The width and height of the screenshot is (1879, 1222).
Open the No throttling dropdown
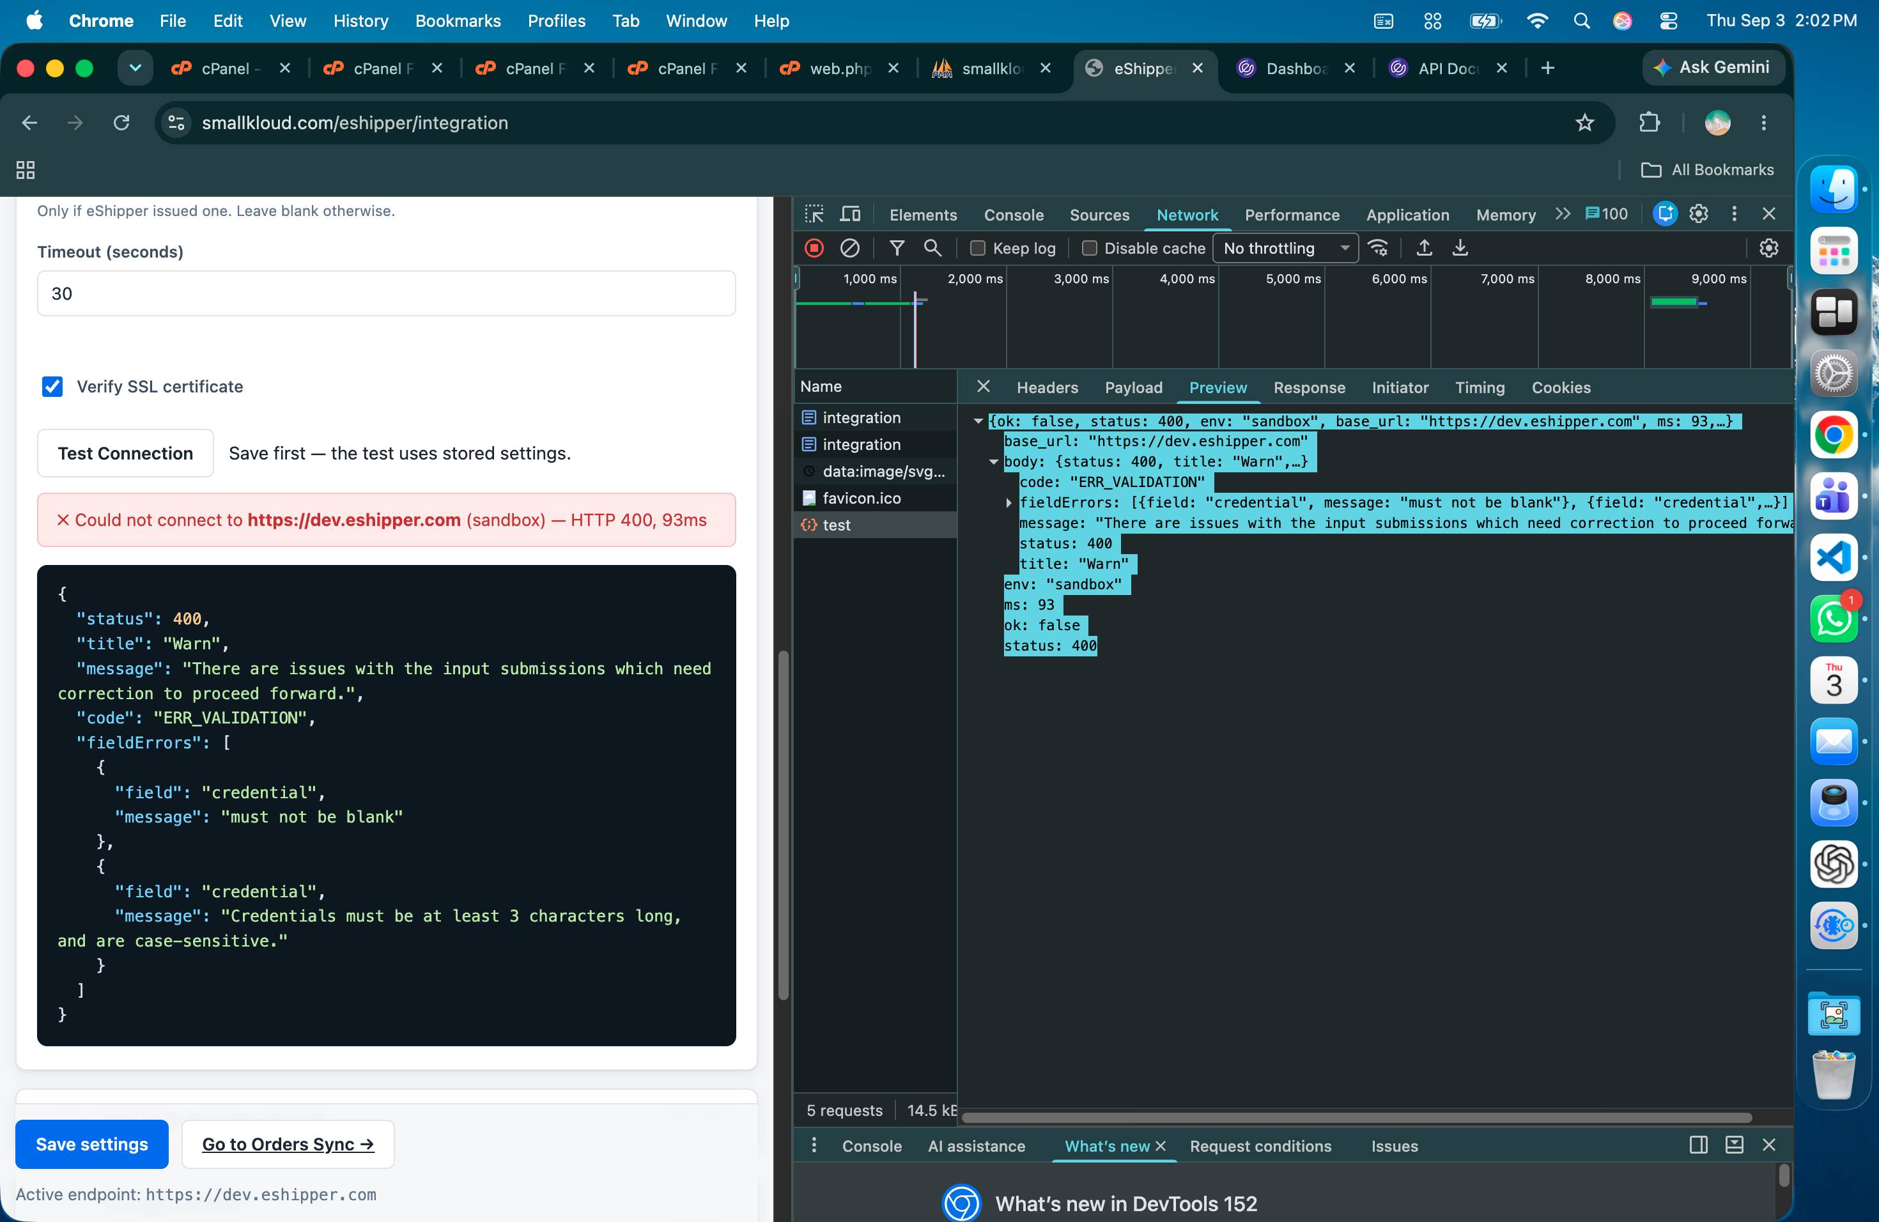click(x=1285, y=248)
